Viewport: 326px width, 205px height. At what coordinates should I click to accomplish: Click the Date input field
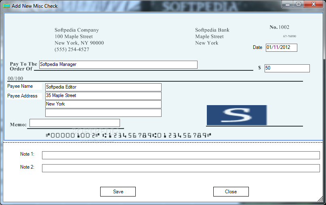(282, 47)
